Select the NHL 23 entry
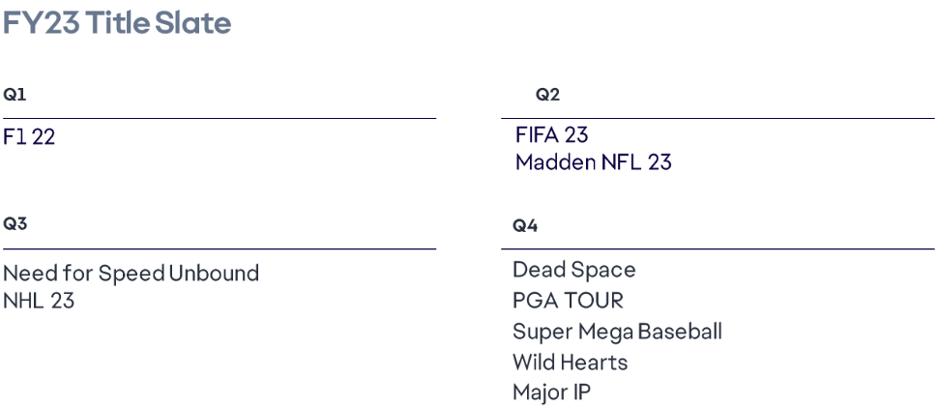The width and height of the screenshot is (938, 407). click(39, 301)
